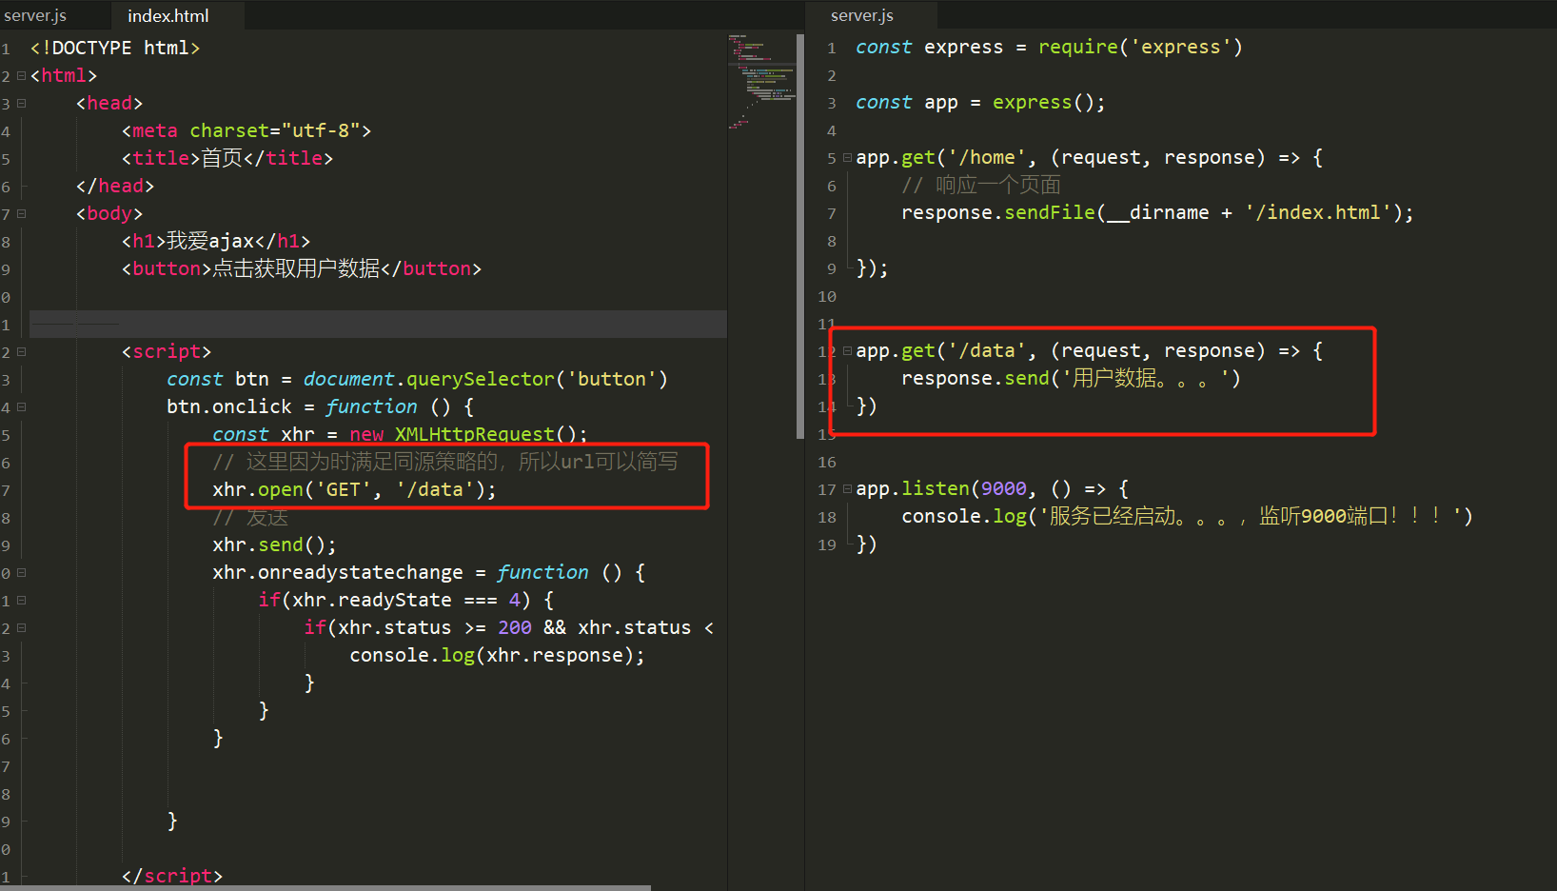Click the new XMLHttpRequest() line
Screen dimensions: 1557x891
[x=400, y=434]
